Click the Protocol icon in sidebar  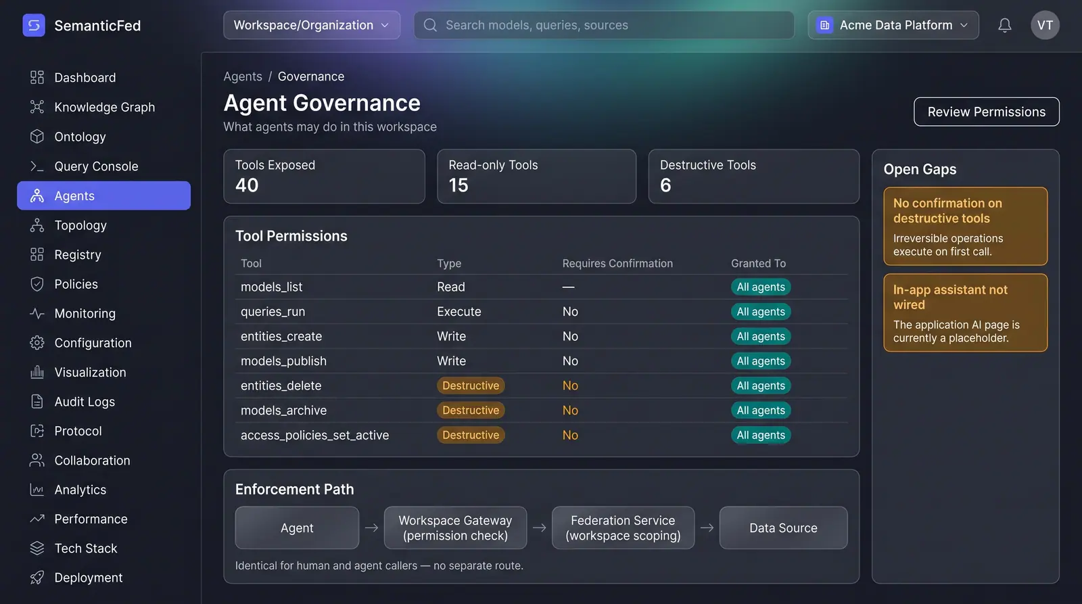[37, 430]
